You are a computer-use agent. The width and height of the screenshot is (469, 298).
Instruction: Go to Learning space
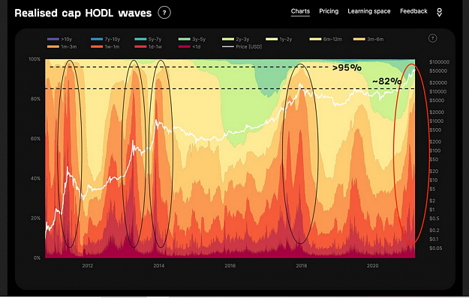(369, 11)
